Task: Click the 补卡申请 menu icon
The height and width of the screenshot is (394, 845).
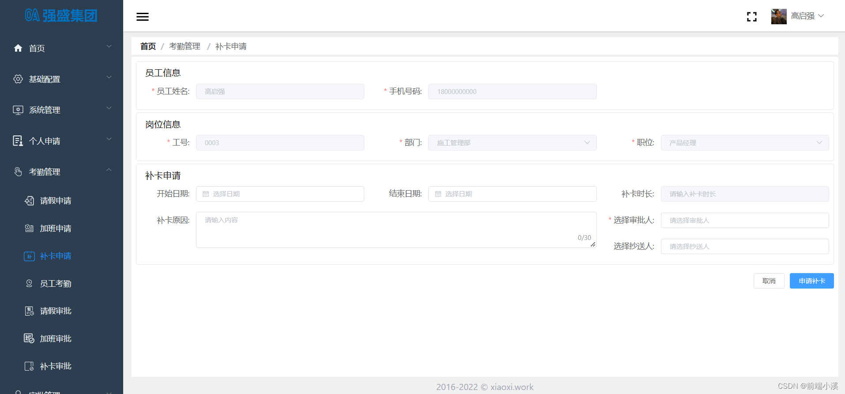Action: [x=29, y=256]
